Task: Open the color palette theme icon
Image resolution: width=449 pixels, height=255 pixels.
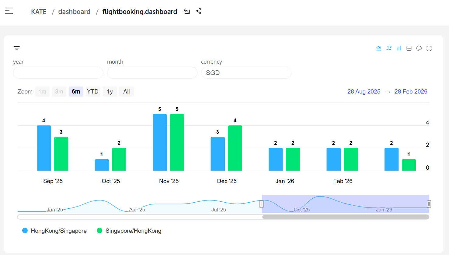Action: pos(419,48)
